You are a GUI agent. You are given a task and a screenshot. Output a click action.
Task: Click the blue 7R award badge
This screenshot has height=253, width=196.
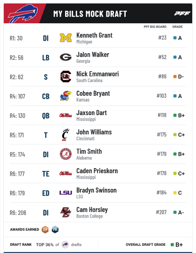(55, 229)
